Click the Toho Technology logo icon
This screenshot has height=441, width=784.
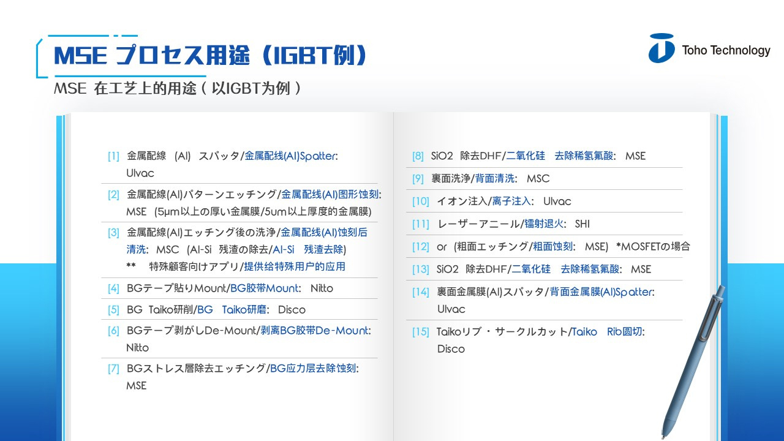tap(661, 48)
